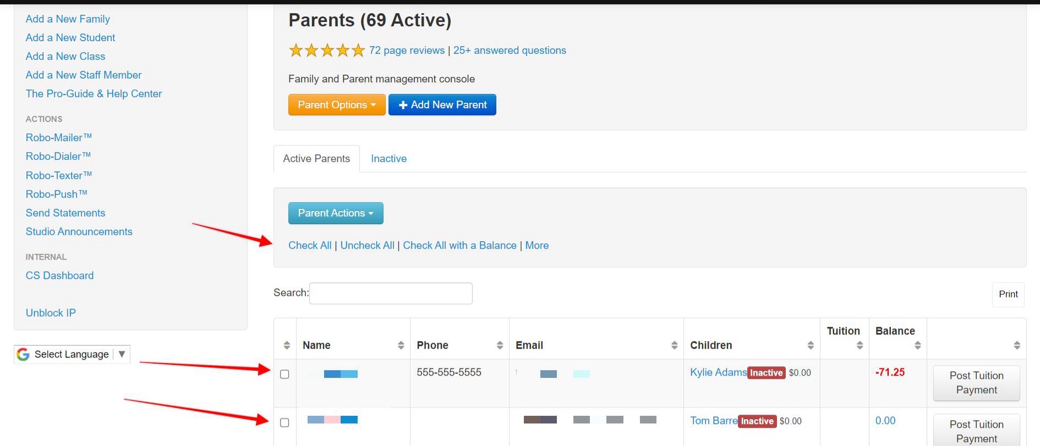The width and height of the screenshot is (1040, 446).
Task: Sort by Email column sort arrows
Action: click(x=674, y=345)
